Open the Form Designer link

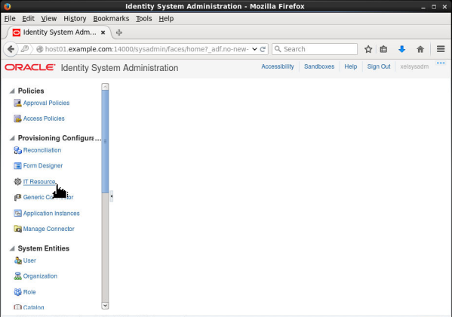[43, 166]
